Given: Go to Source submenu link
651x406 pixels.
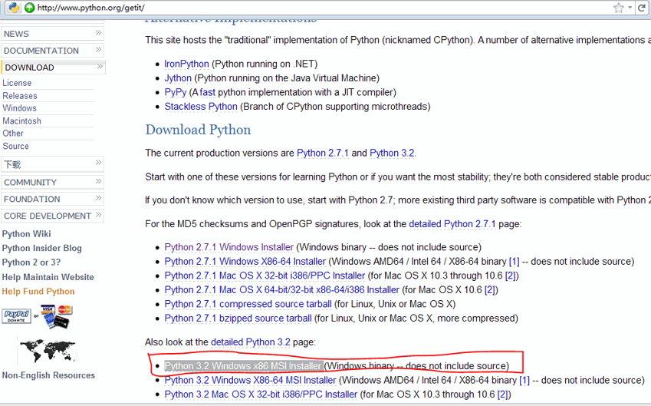Looking at the screenshot, I should 16,147.
